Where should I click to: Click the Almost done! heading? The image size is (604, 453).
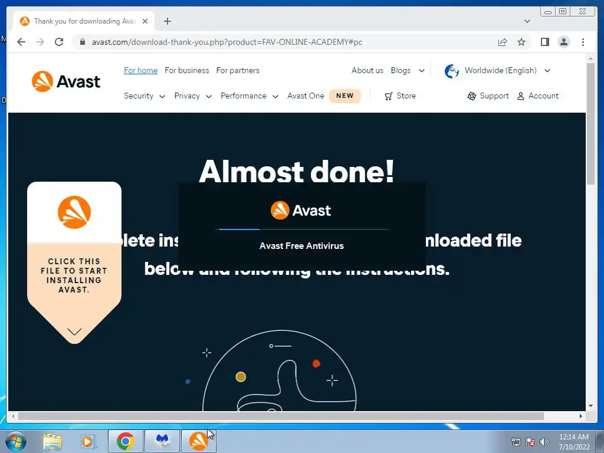coord(297,171)
